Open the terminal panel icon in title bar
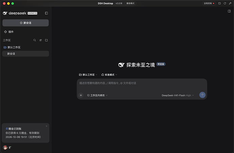Screen dimensions: 234x153 [x=219, y=3]
